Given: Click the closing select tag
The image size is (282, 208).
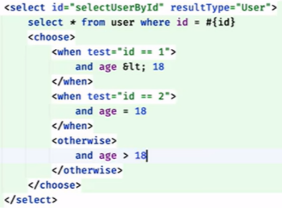Looking at the screenshot, I should point(31,200).
